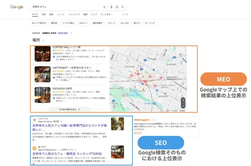This screenshot has width=251, height=166.
Task: Toggle the 現在営業中 filter chip
Action: pos(98,23)
